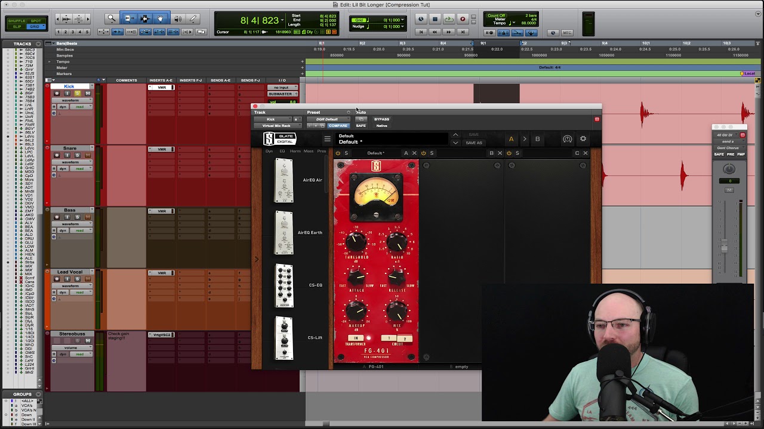Open VrtgVSC2 insert on Stereobuss track

[x=161, y=335]
